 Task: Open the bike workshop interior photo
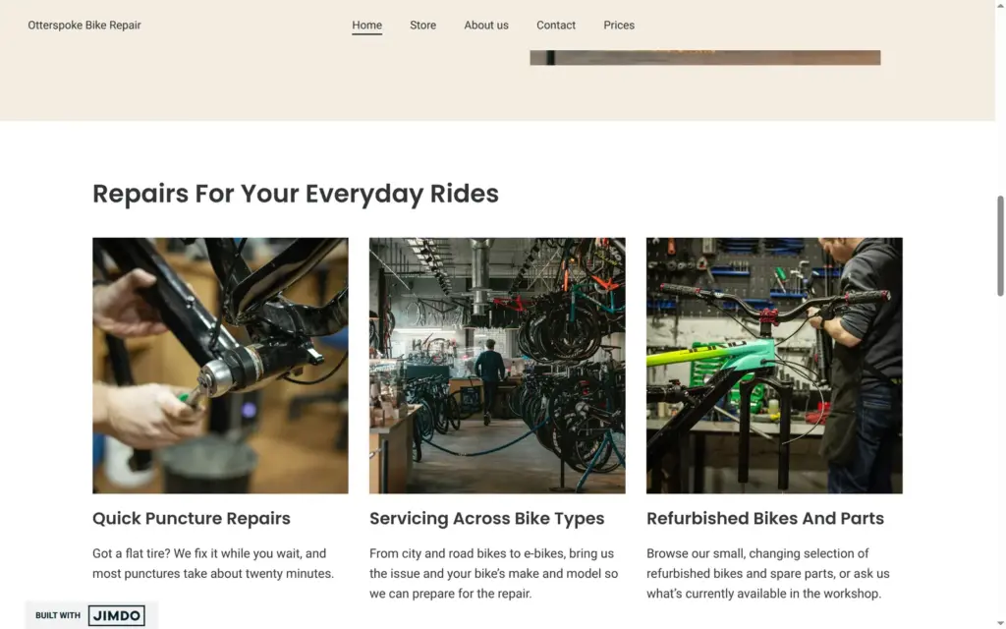click(497, 366)
